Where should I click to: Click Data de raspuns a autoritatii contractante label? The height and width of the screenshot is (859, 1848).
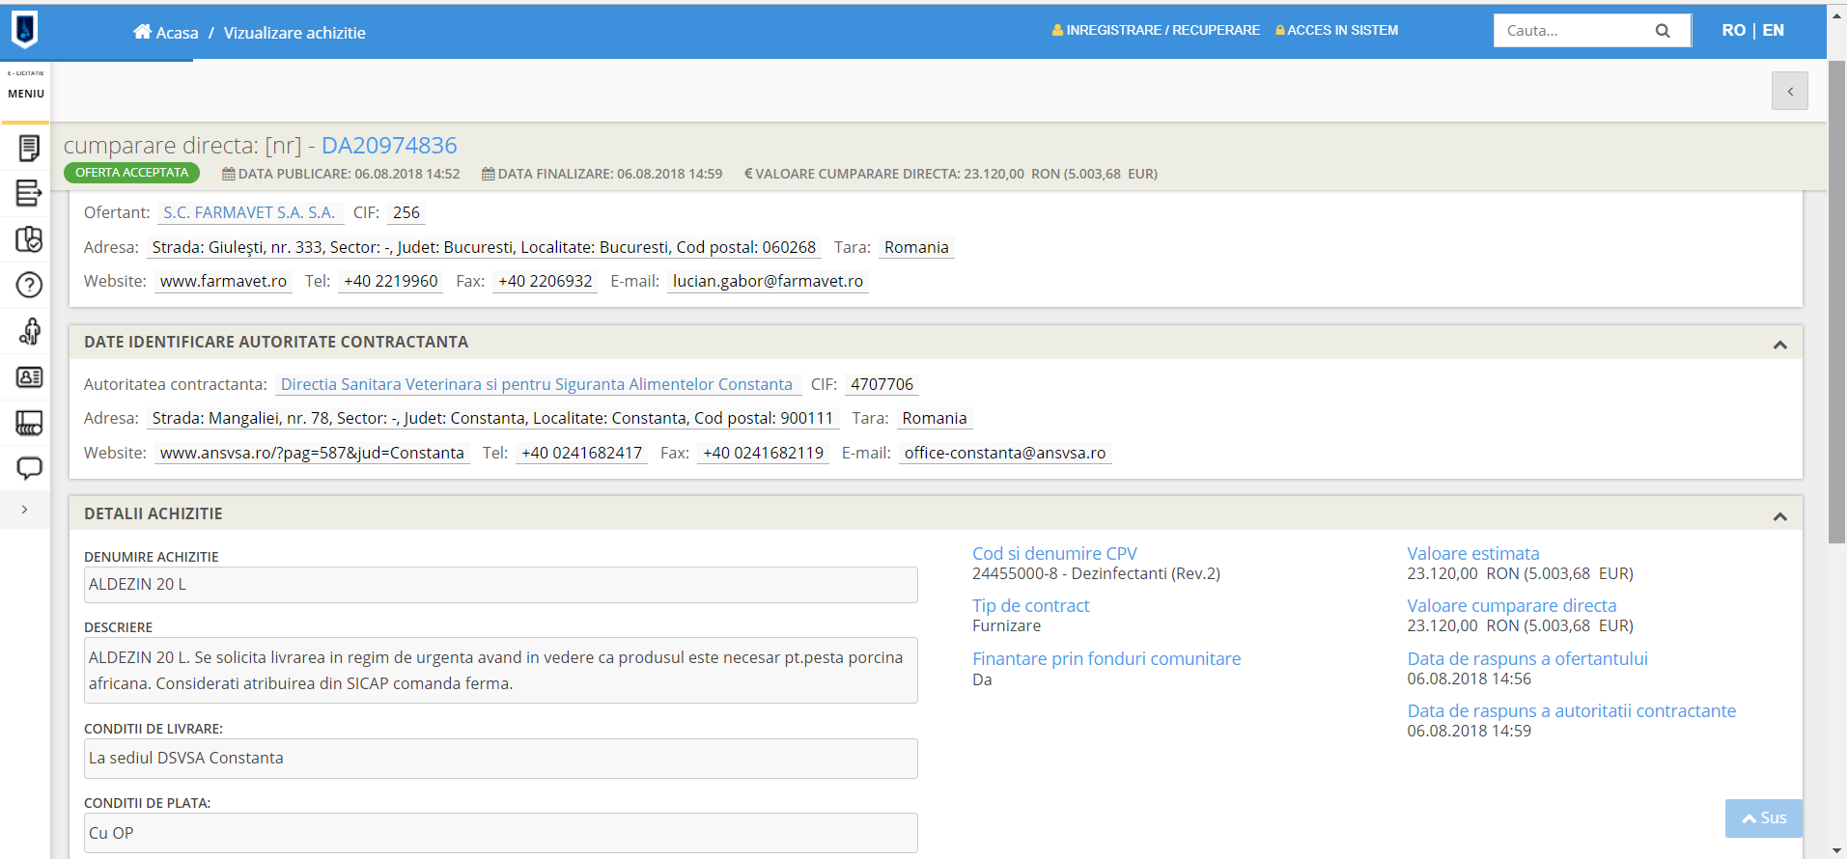(1571, 711)
